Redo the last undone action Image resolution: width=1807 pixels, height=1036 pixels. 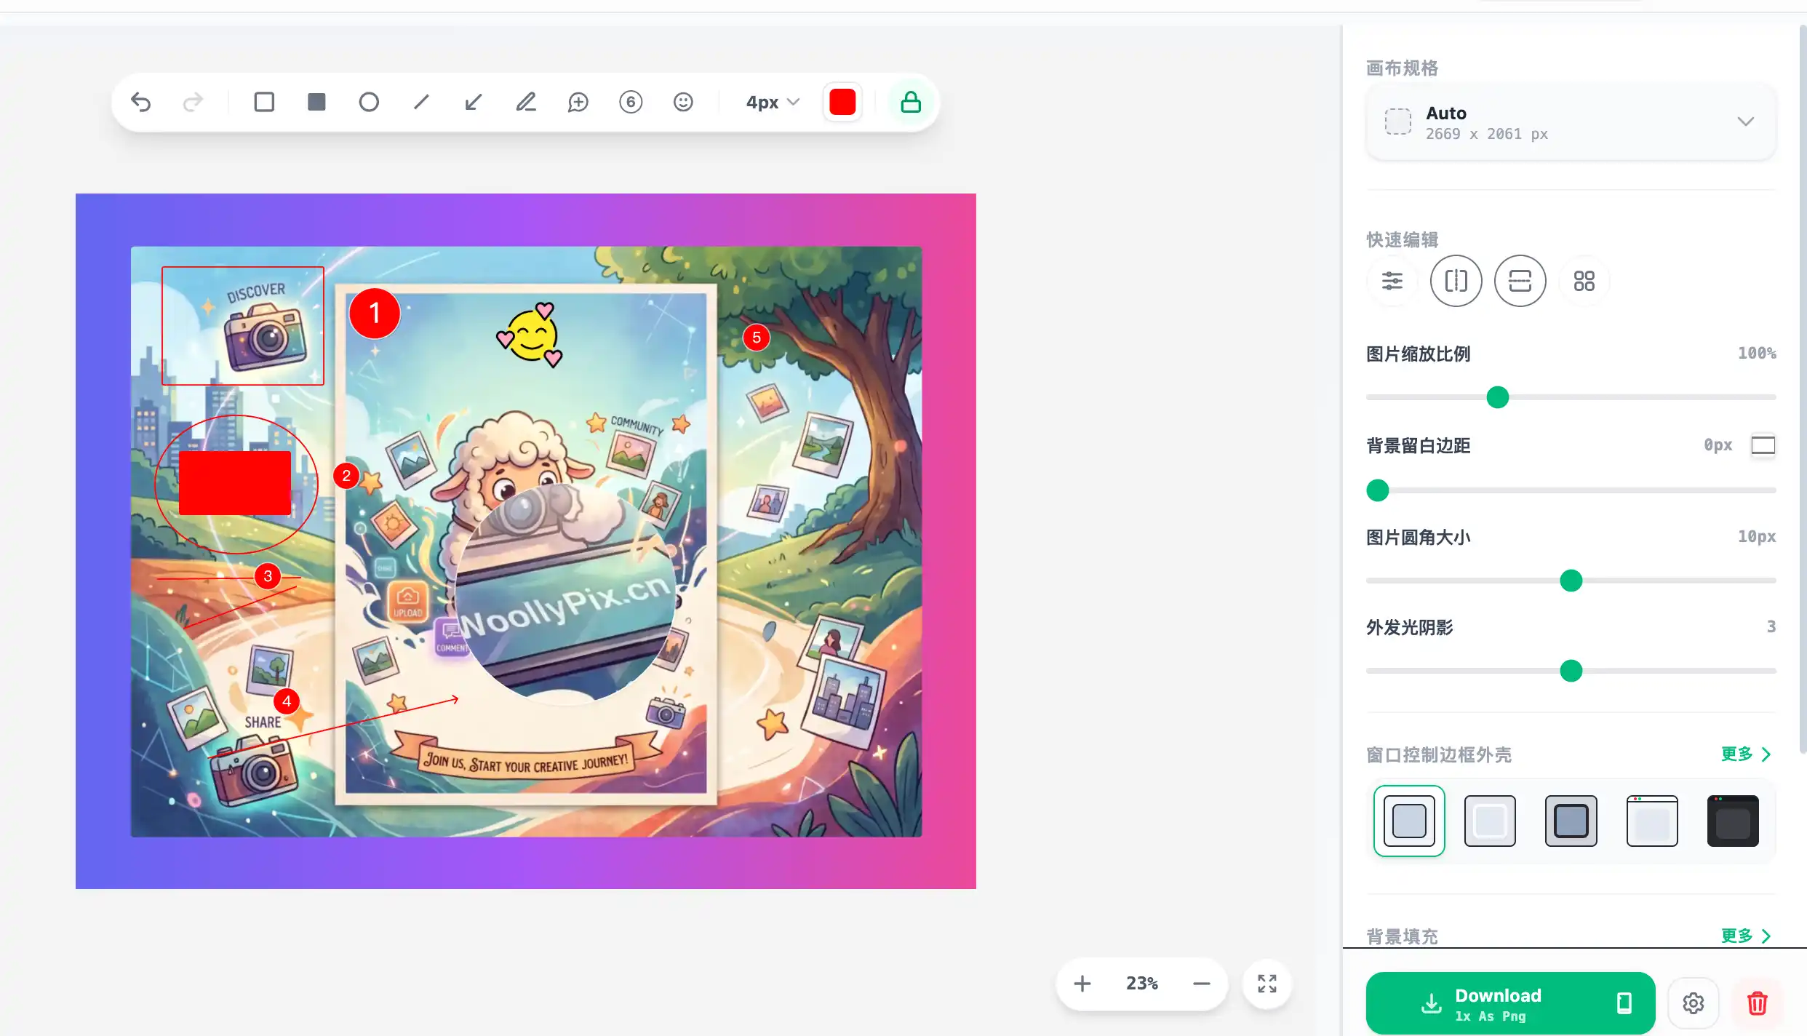pos(193,102)
